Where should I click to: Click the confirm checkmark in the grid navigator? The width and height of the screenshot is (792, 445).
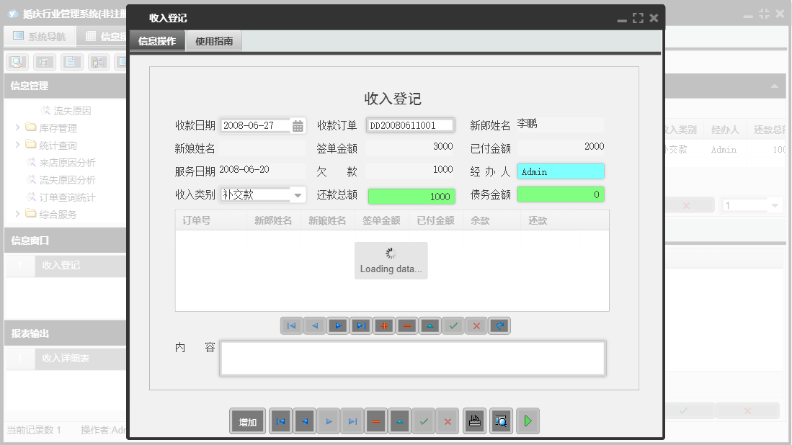click(x=453, y=325)
